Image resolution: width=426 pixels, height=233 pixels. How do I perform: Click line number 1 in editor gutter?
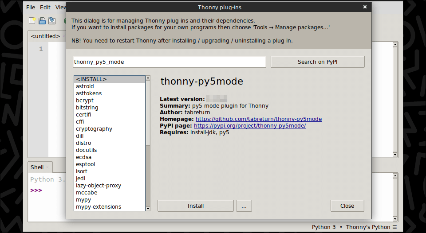(41, 49)
